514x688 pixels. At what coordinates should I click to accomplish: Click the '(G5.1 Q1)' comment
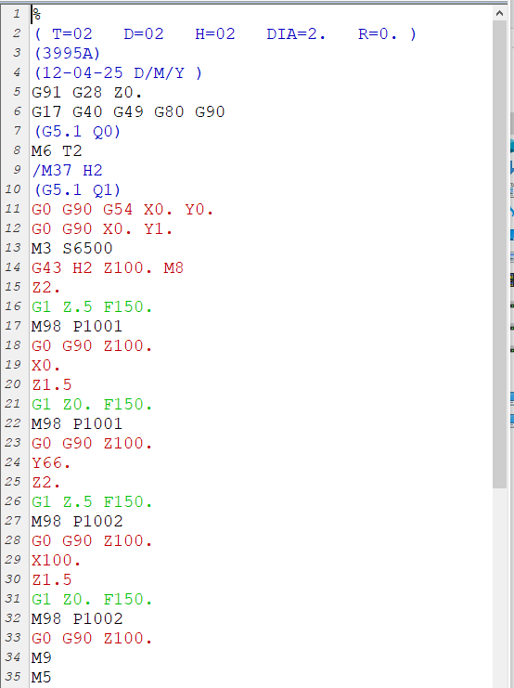77,190
